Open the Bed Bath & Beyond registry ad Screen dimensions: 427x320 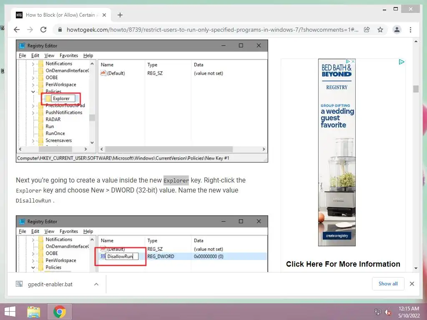(x=337, y=152)
